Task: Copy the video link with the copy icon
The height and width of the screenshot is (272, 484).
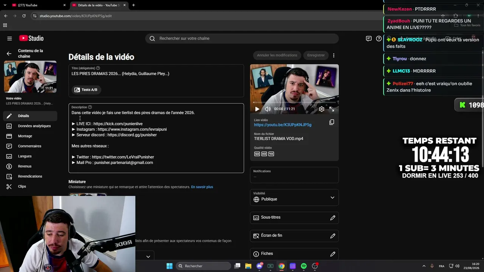Action: pos(332,122)
